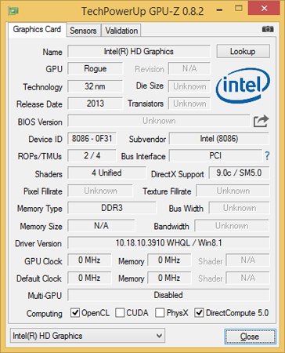Click the BIOS Version Unknown field
The height and width of the screenshot is (353, 285).
159,121
